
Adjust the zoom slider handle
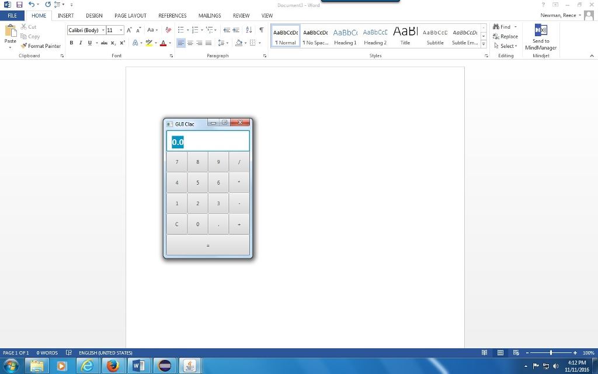(x=551, y=352)
